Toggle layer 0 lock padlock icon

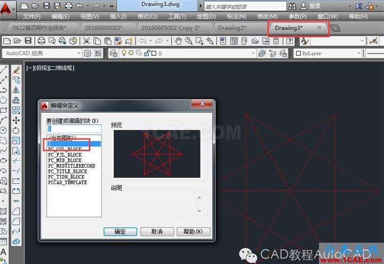click(147, 53)
